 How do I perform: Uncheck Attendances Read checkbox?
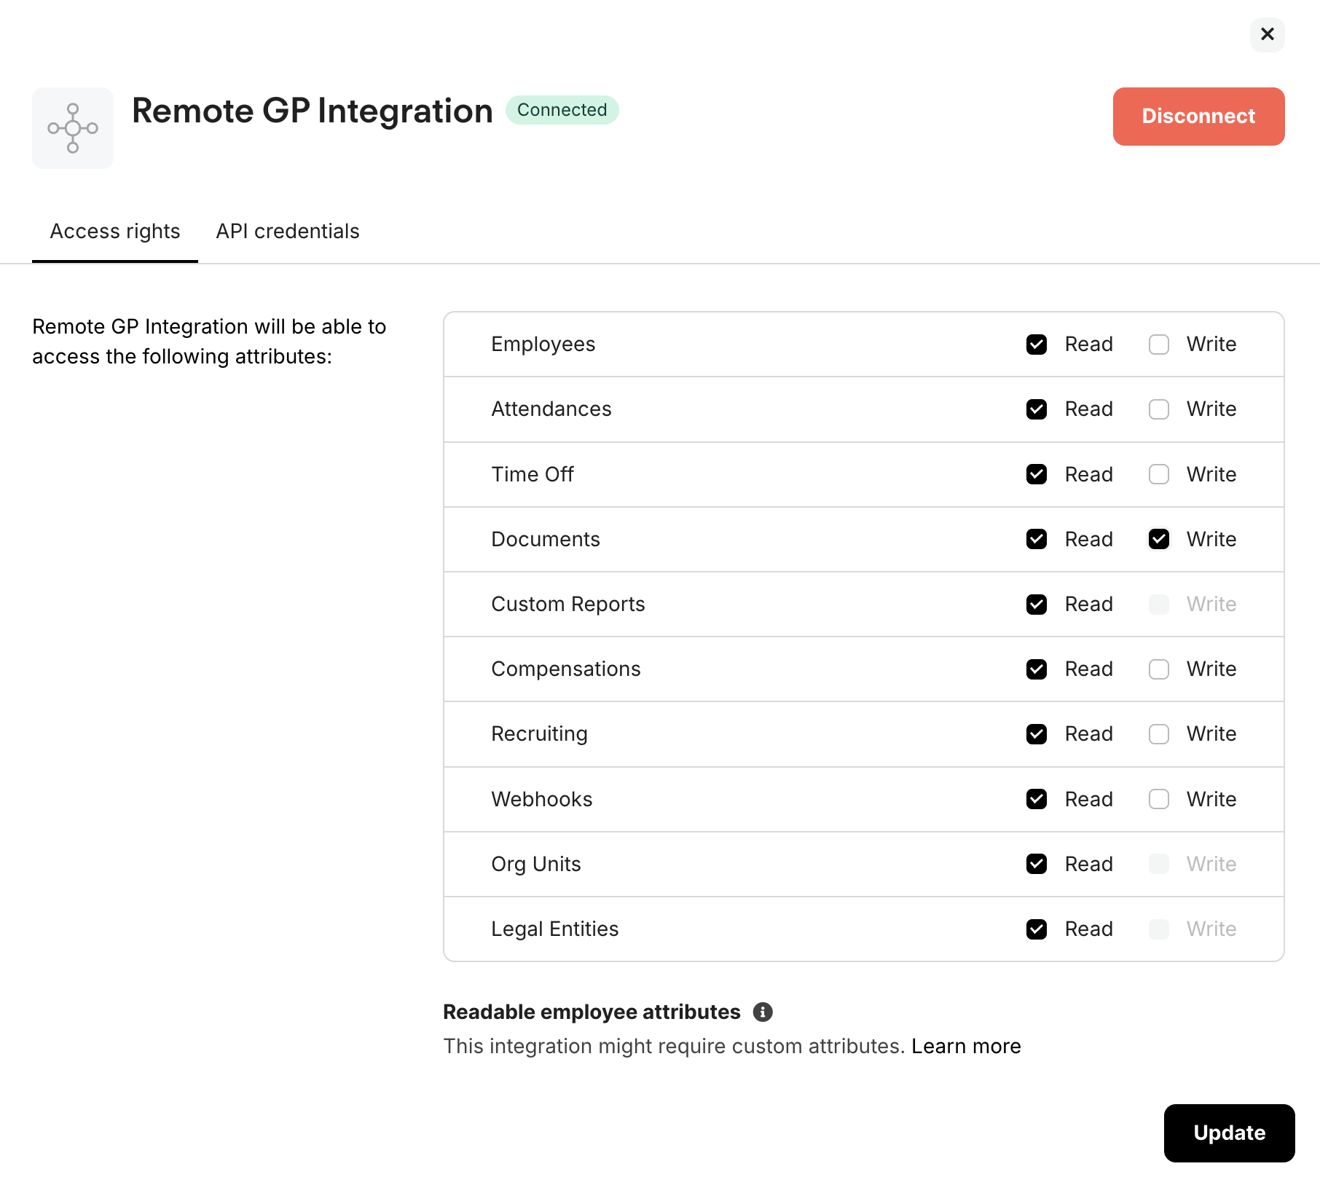[1037, 409]
